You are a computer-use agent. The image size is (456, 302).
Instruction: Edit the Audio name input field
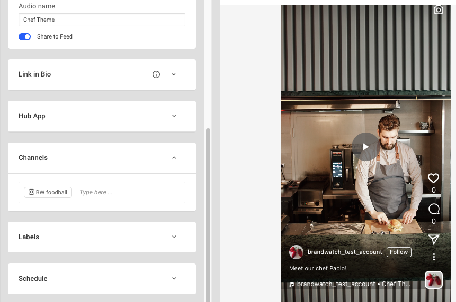pos(102,20)
